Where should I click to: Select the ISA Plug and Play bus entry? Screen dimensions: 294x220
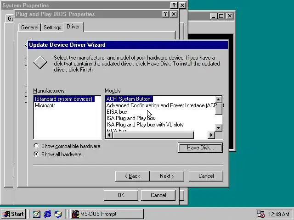130,118
